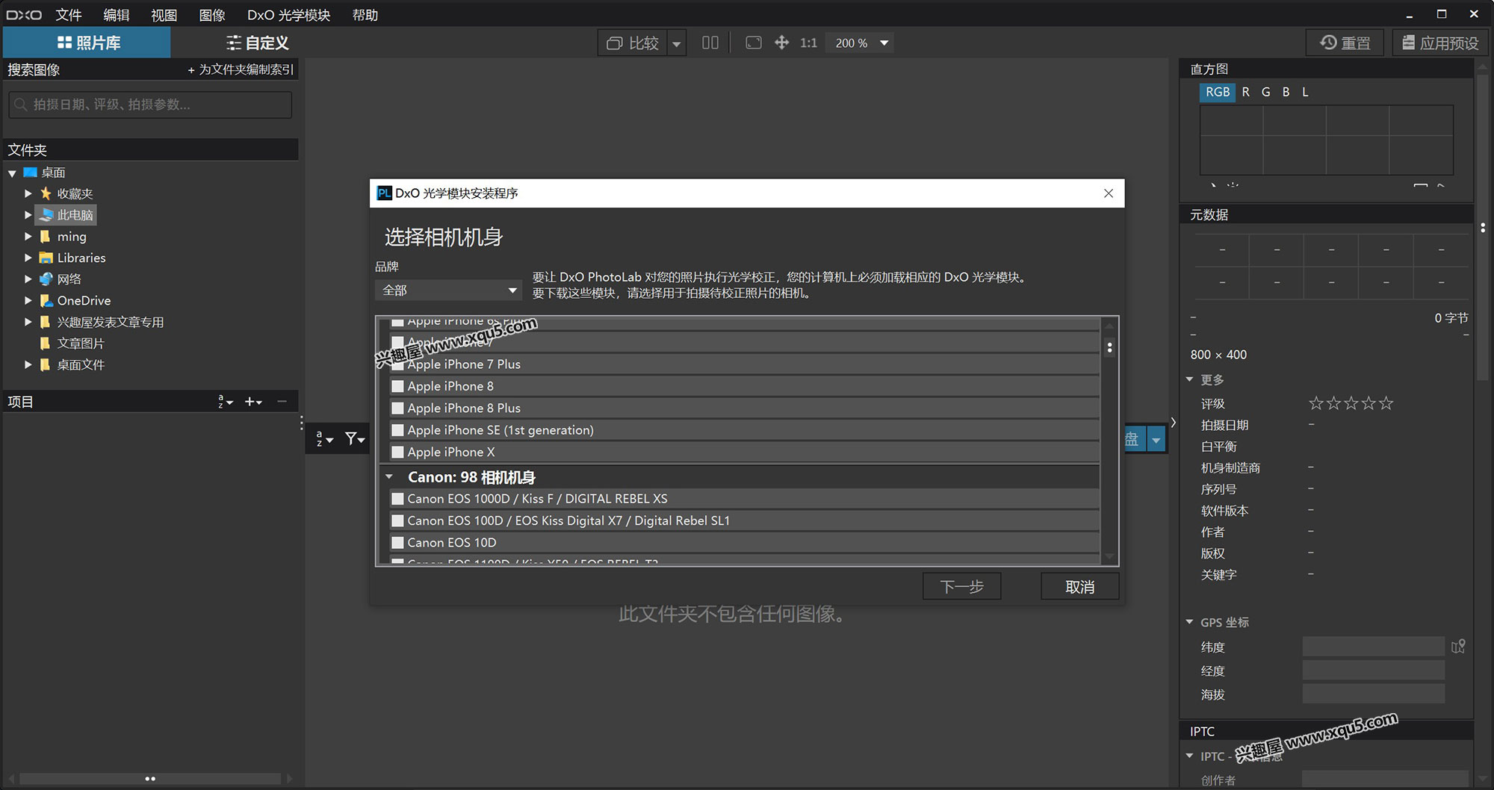The image size is (1494, 790).
Task: Select B histogram channel
Action: click(x=1286, y=92)
